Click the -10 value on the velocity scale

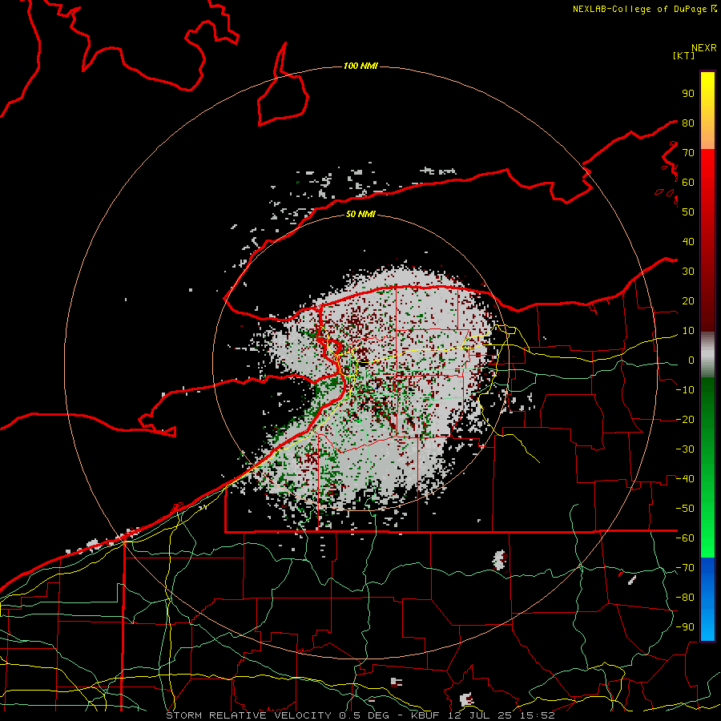click(x=685, y=390)
